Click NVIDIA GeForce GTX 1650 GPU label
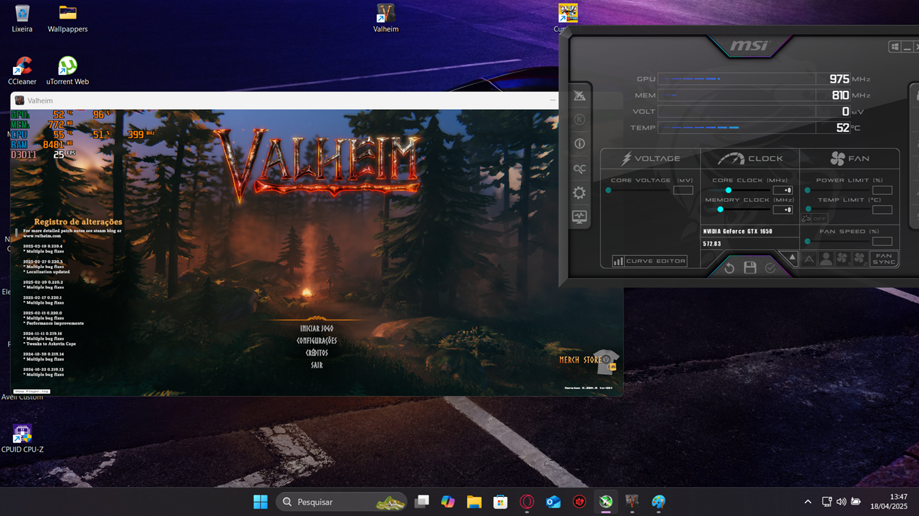The image size is (919, 516). click(x=737, y=231)
